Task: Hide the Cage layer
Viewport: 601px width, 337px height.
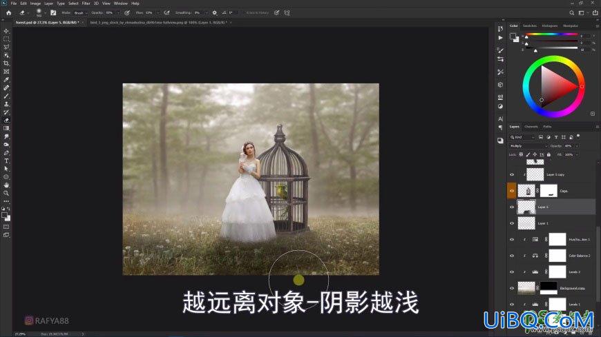Action: tap(512, 190)
